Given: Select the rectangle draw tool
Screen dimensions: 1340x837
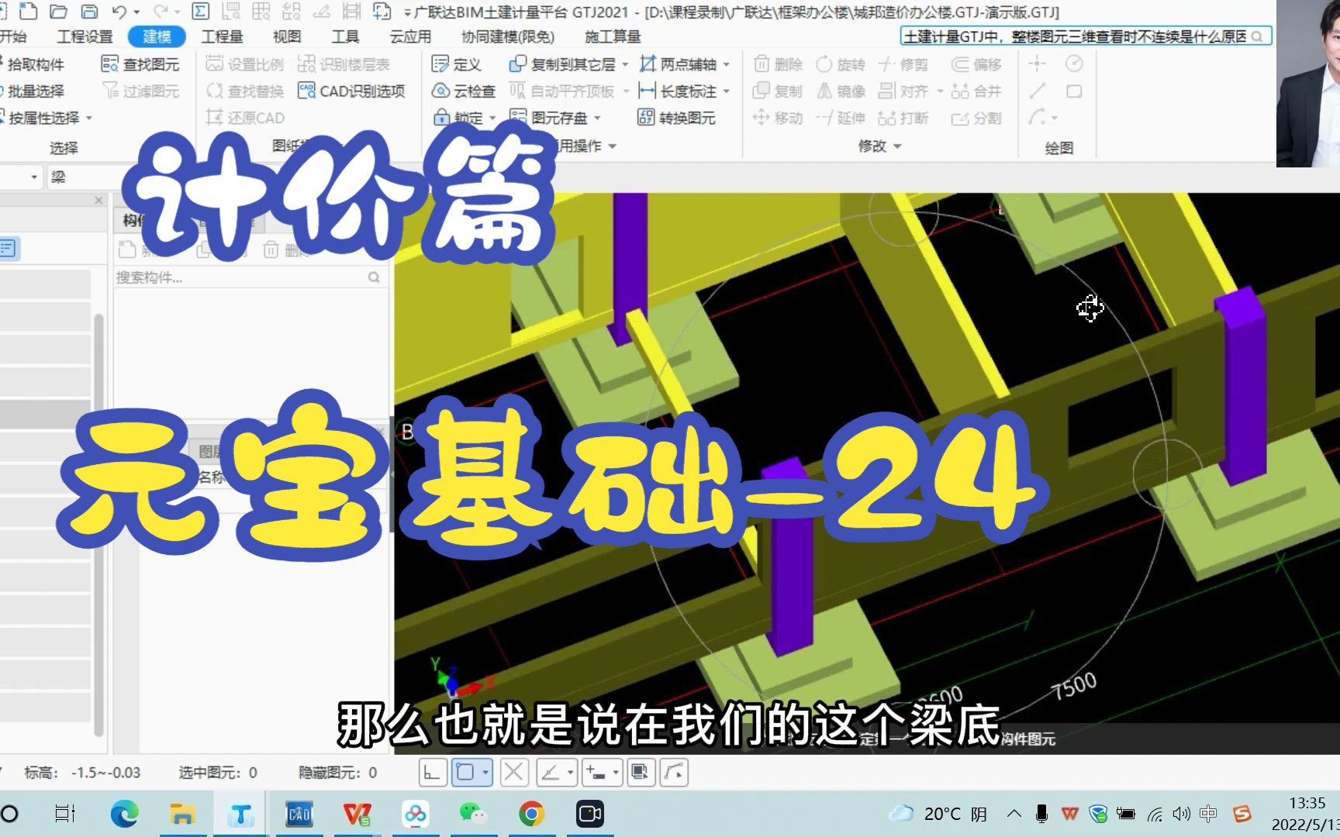Looking at the screenshot, I should [x=1074, y=91].
